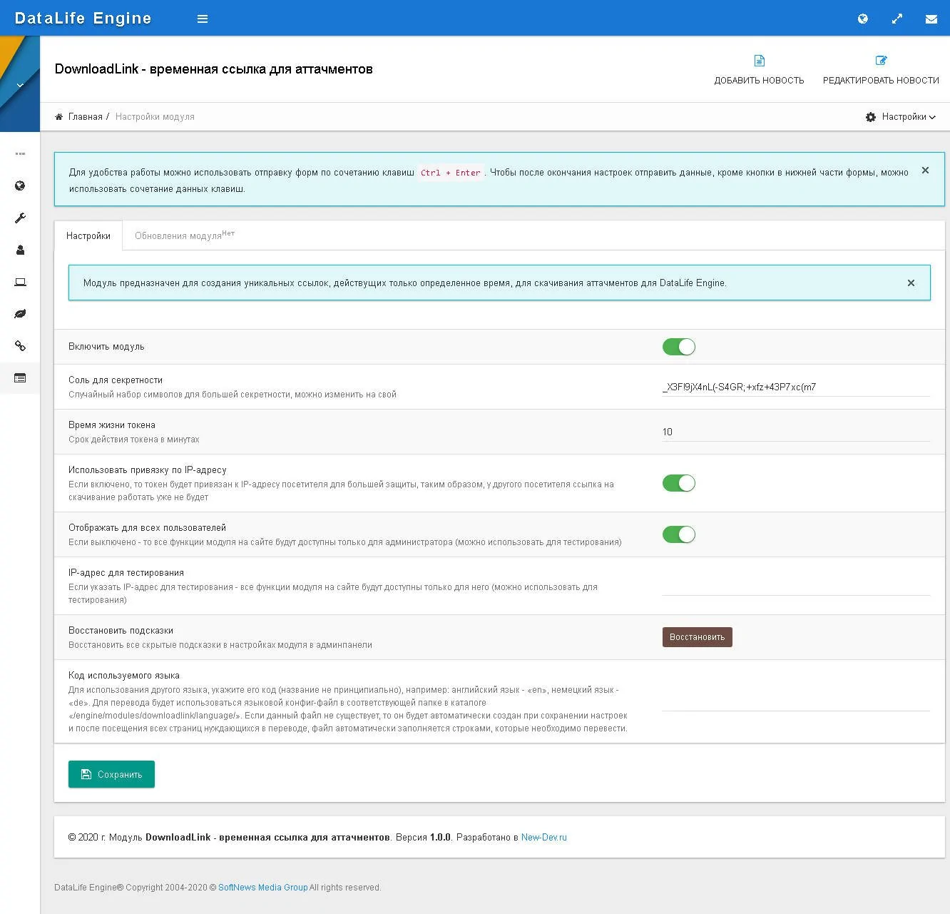950x914 pixels.
Task: Click the Добавить новость document icon
Action: [759, 61]
